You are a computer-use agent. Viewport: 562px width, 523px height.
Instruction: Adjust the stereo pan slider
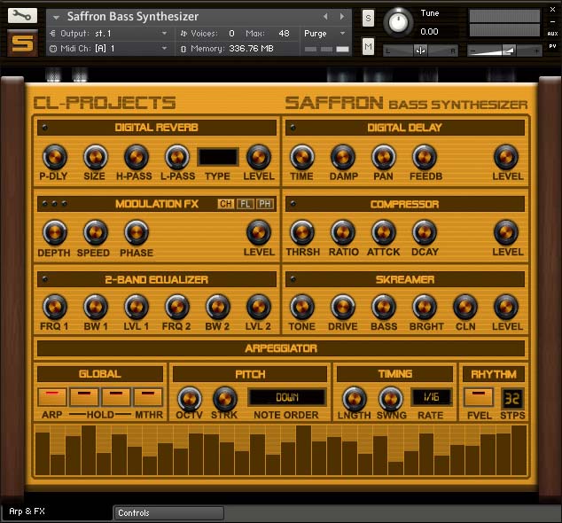420,51
